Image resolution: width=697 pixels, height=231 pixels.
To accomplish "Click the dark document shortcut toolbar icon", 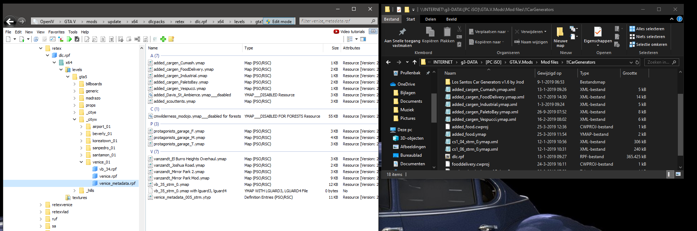I will 77,39.
